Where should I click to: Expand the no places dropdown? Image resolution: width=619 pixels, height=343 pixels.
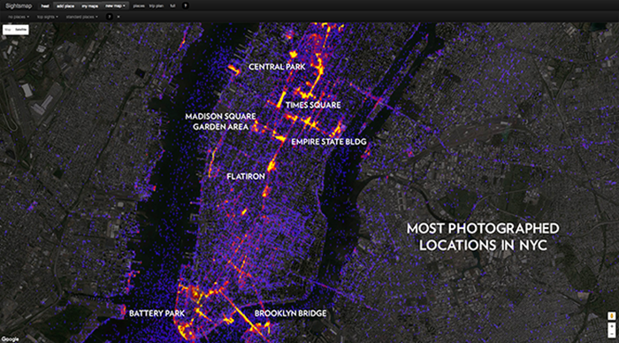[19, 17]
